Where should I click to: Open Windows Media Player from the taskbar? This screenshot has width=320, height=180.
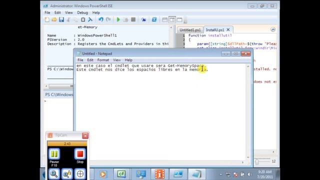click(103, 174)
